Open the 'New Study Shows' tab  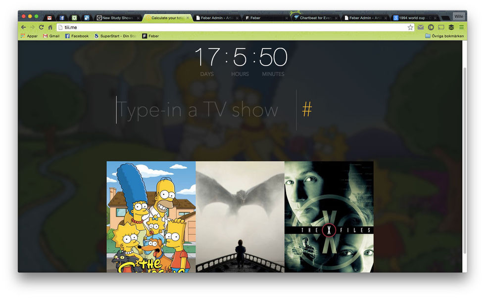click(x=116, y=18)
